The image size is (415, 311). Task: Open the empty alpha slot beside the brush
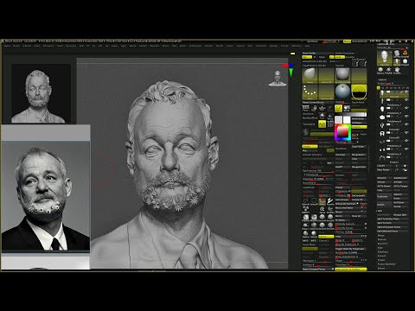327,75
